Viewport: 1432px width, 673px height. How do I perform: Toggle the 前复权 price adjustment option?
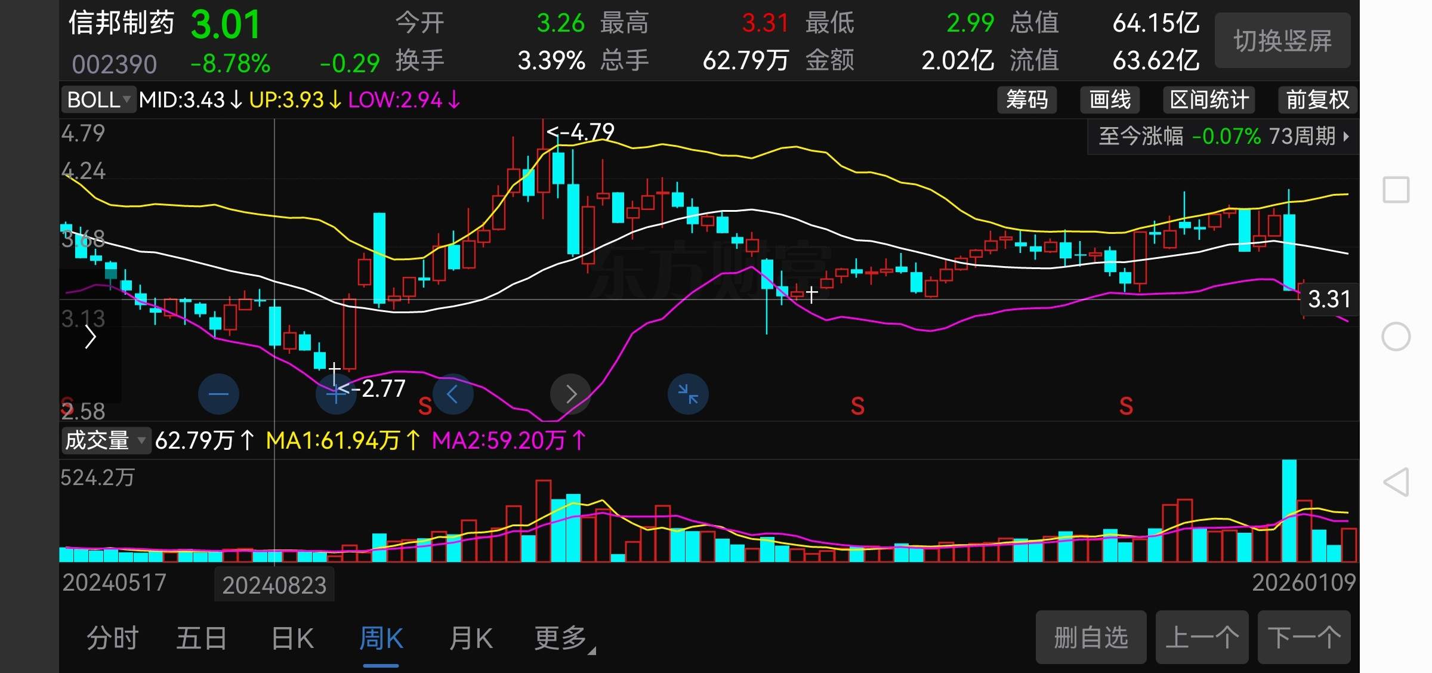1317,100
